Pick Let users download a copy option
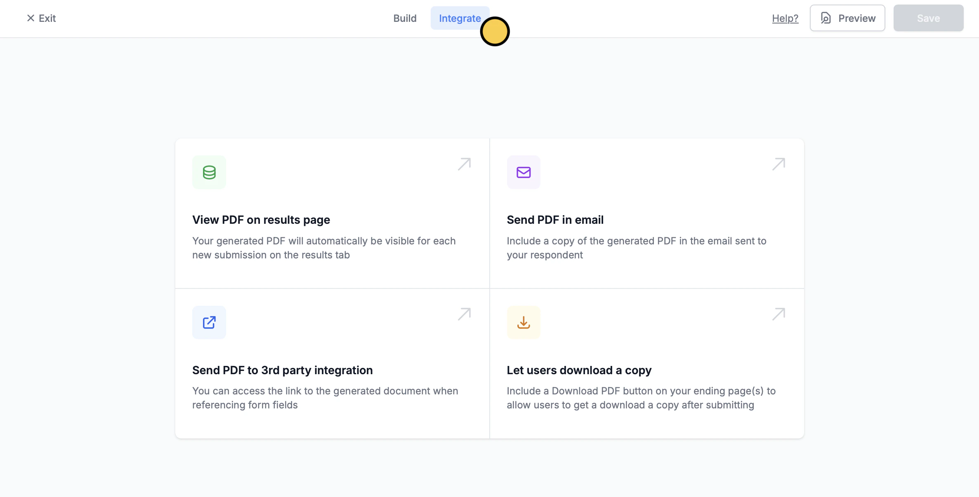 [x=579, y=370]
